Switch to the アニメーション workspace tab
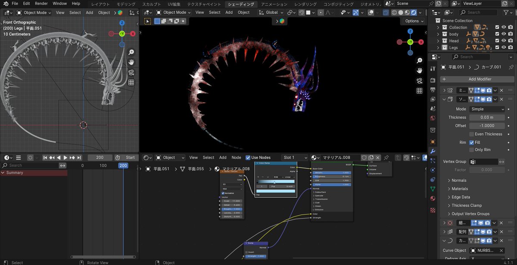Screen dimensions: 517x265 click(x=274, y=4)
